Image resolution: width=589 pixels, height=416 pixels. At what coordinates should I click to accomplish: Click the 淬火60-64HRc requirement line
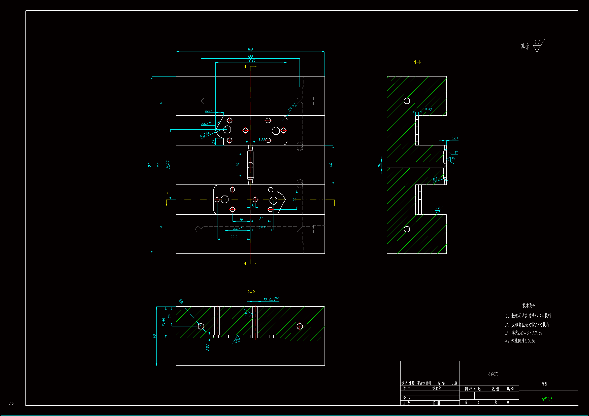pyautogui.click(x=523, y=333)
